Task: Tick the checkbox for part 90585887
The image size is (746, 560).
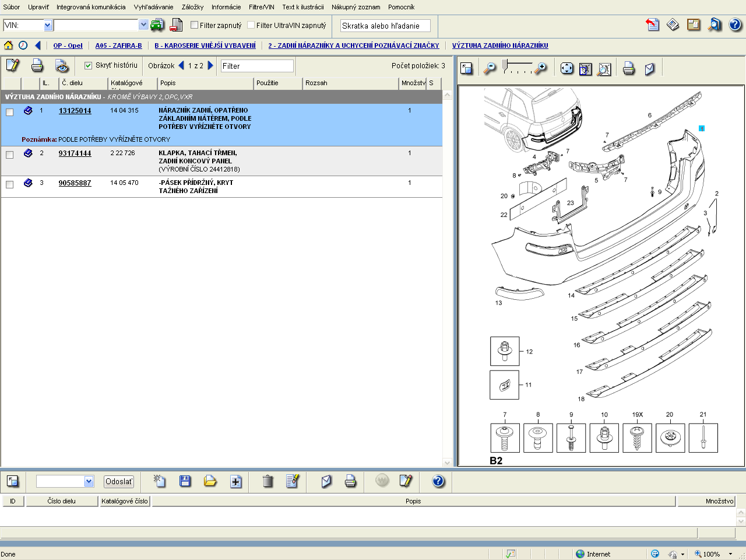Action: [x=9, y=184]
